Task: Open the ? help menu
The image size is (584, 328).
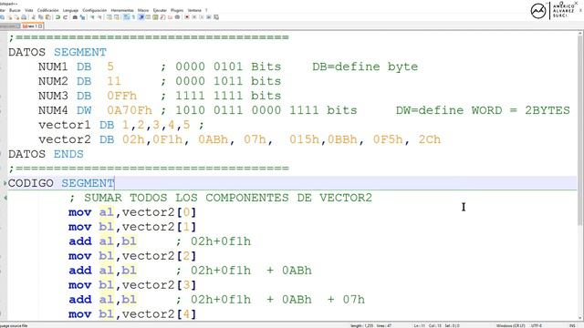Action: [x=206, y=10]
